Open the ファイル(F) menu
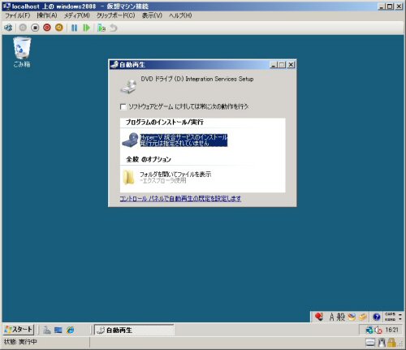 [18, 15]
